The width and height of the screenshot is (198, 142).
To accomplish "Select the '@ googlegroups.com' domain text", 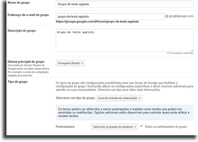I will tap(179, 16).
